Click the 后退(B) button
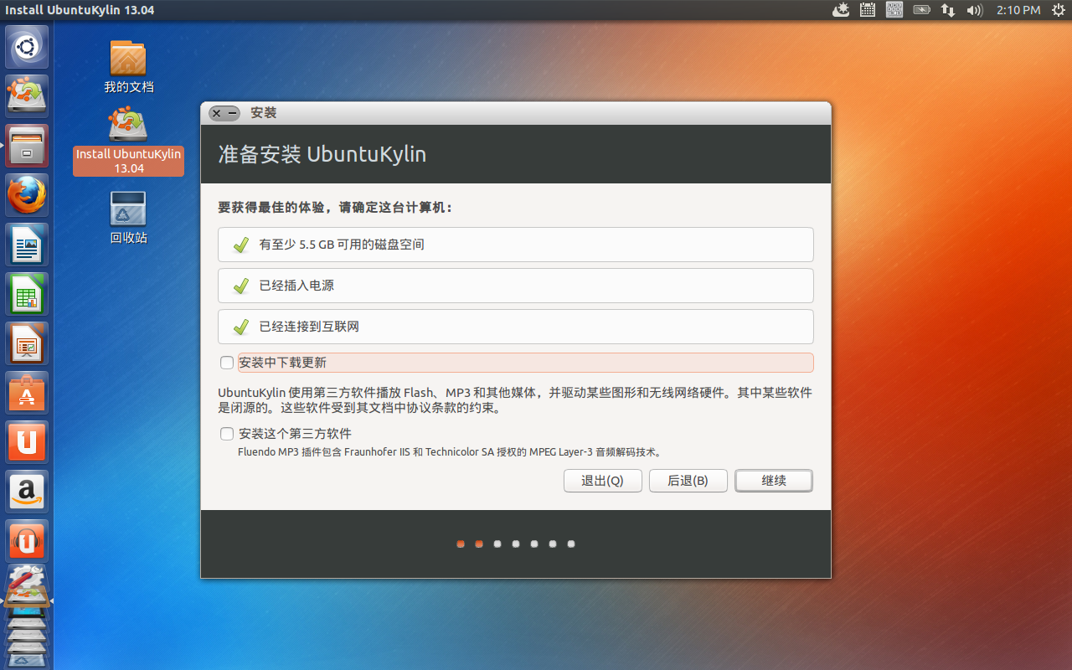The height and width of the screenshot is (670, 1072). 688,481
